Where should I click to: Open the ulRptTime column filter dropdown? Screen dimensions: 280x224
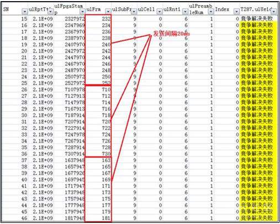pyautogui.click(x=51, y=12)
